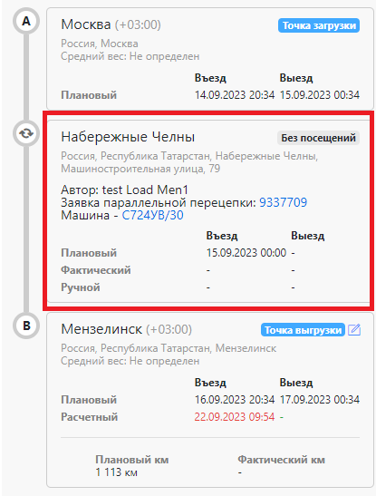Click the Автор: test Load Men1 line

coord(124,190)
